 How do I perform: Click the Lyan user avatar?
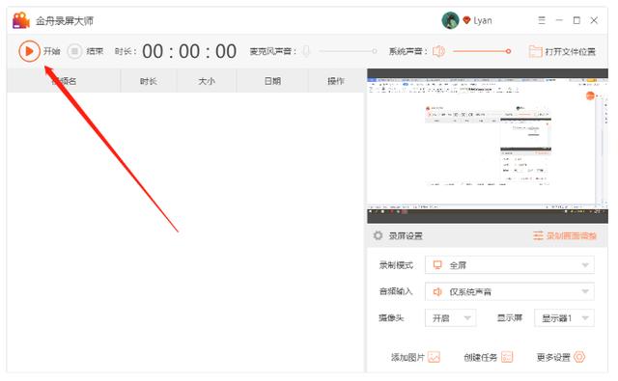(x=450, y=20)
